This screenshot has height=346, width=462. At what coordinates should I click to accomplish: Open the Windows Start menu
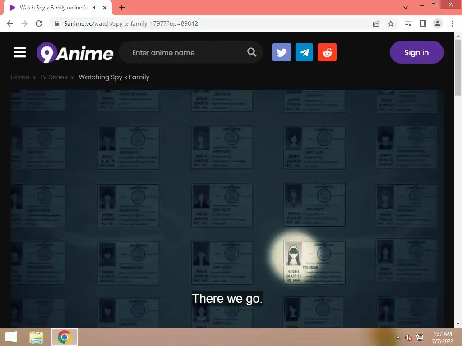pyautogui.click(x=11, y=337)
